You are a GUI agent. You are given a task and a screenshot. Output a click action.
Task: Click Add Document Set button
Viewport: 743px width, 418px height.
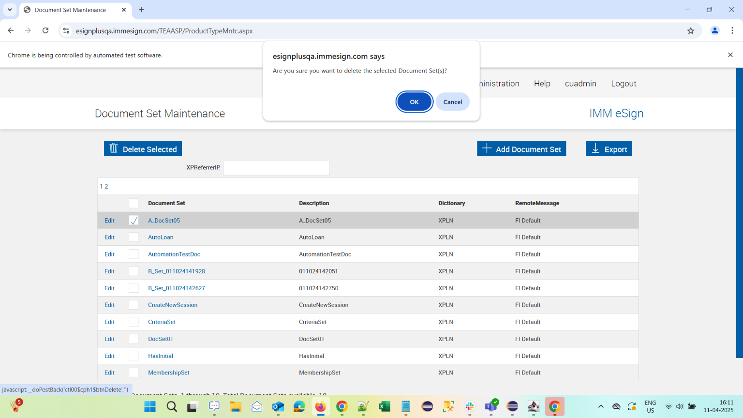point(521,149)
